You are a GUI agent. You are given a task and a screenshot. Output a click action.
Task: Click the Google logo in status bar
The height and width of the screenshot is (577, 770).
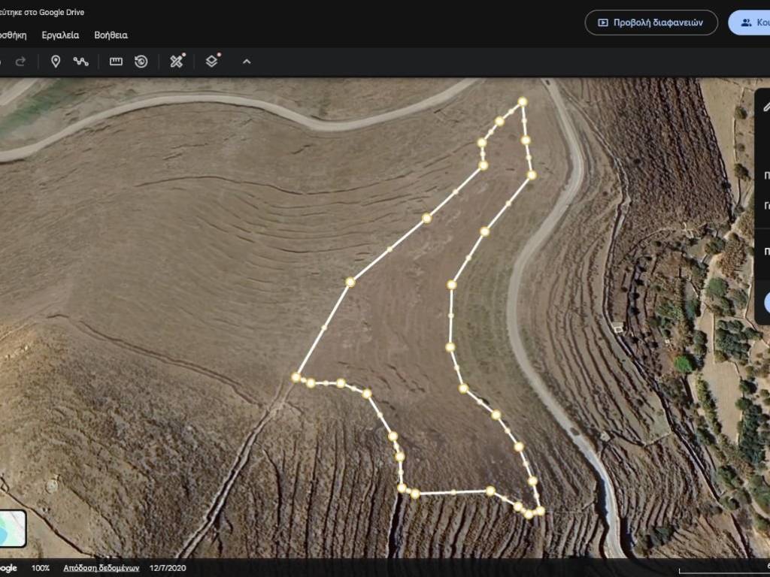(8, 568)
